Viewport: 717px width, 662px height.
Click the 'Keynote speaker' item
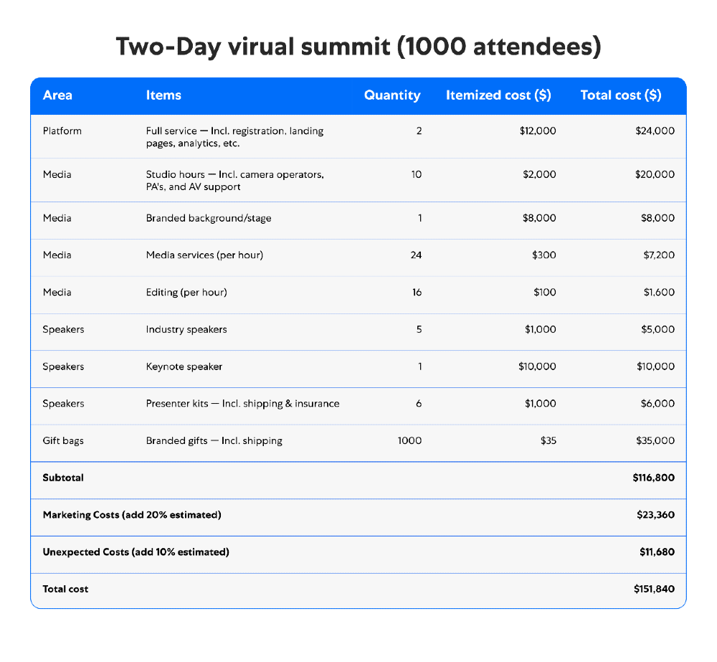tap(184, 367)
